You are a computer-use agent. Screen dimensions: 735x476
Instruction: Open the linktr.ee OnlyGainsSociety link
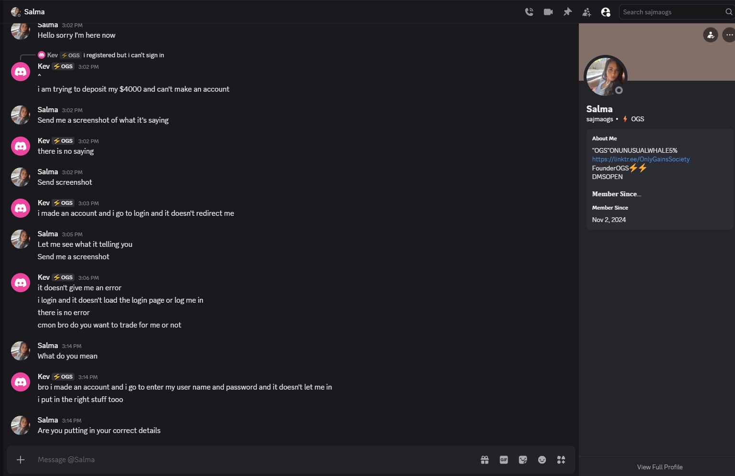(640, 159)
